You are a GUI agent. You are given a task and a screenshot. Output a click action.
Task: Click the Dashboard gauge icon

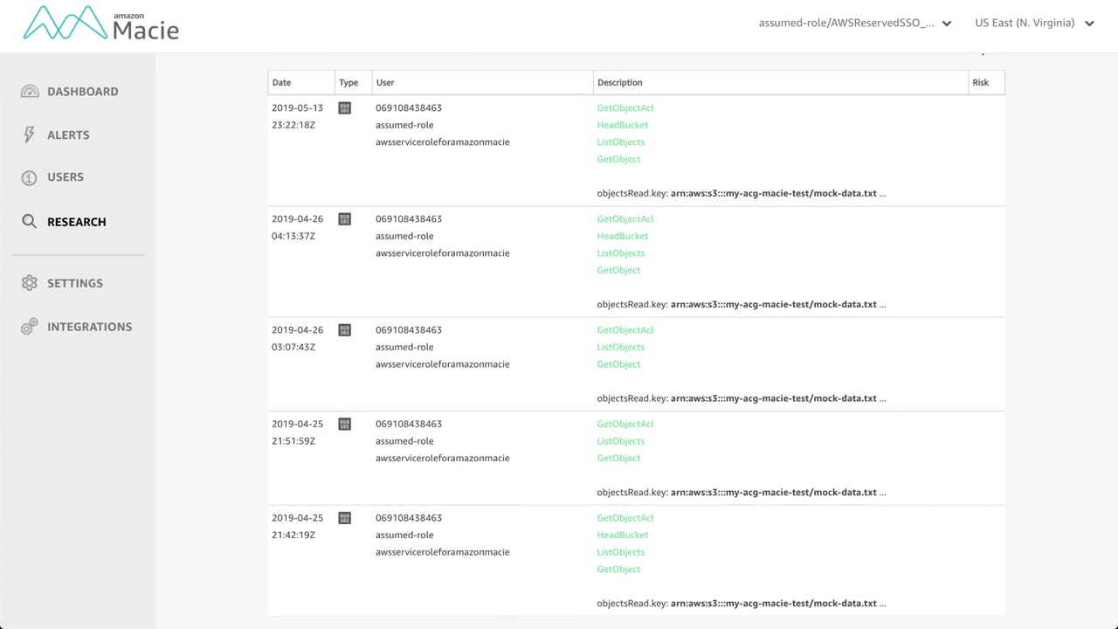[30, 92]
